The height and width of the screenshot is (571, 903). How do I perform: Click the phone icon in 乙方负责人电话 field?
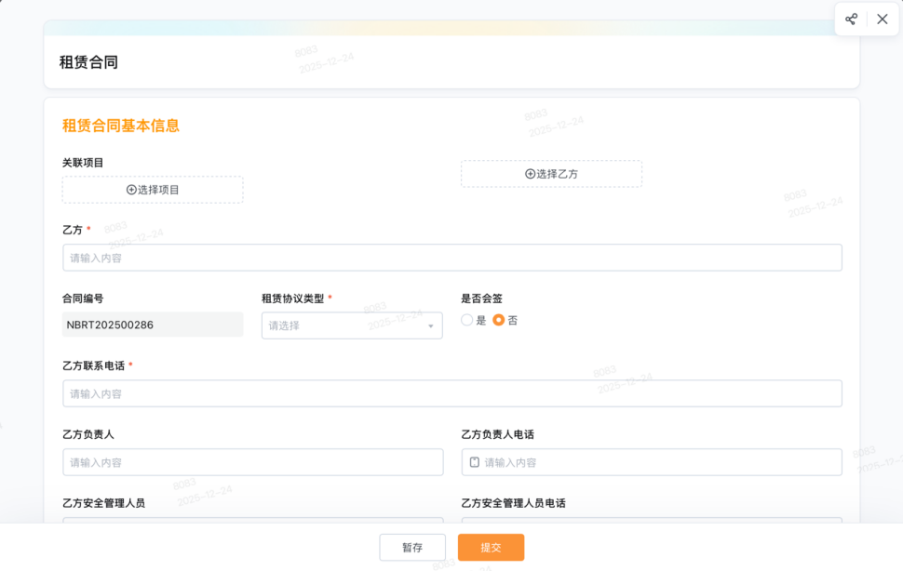click(x=475, y=462)
